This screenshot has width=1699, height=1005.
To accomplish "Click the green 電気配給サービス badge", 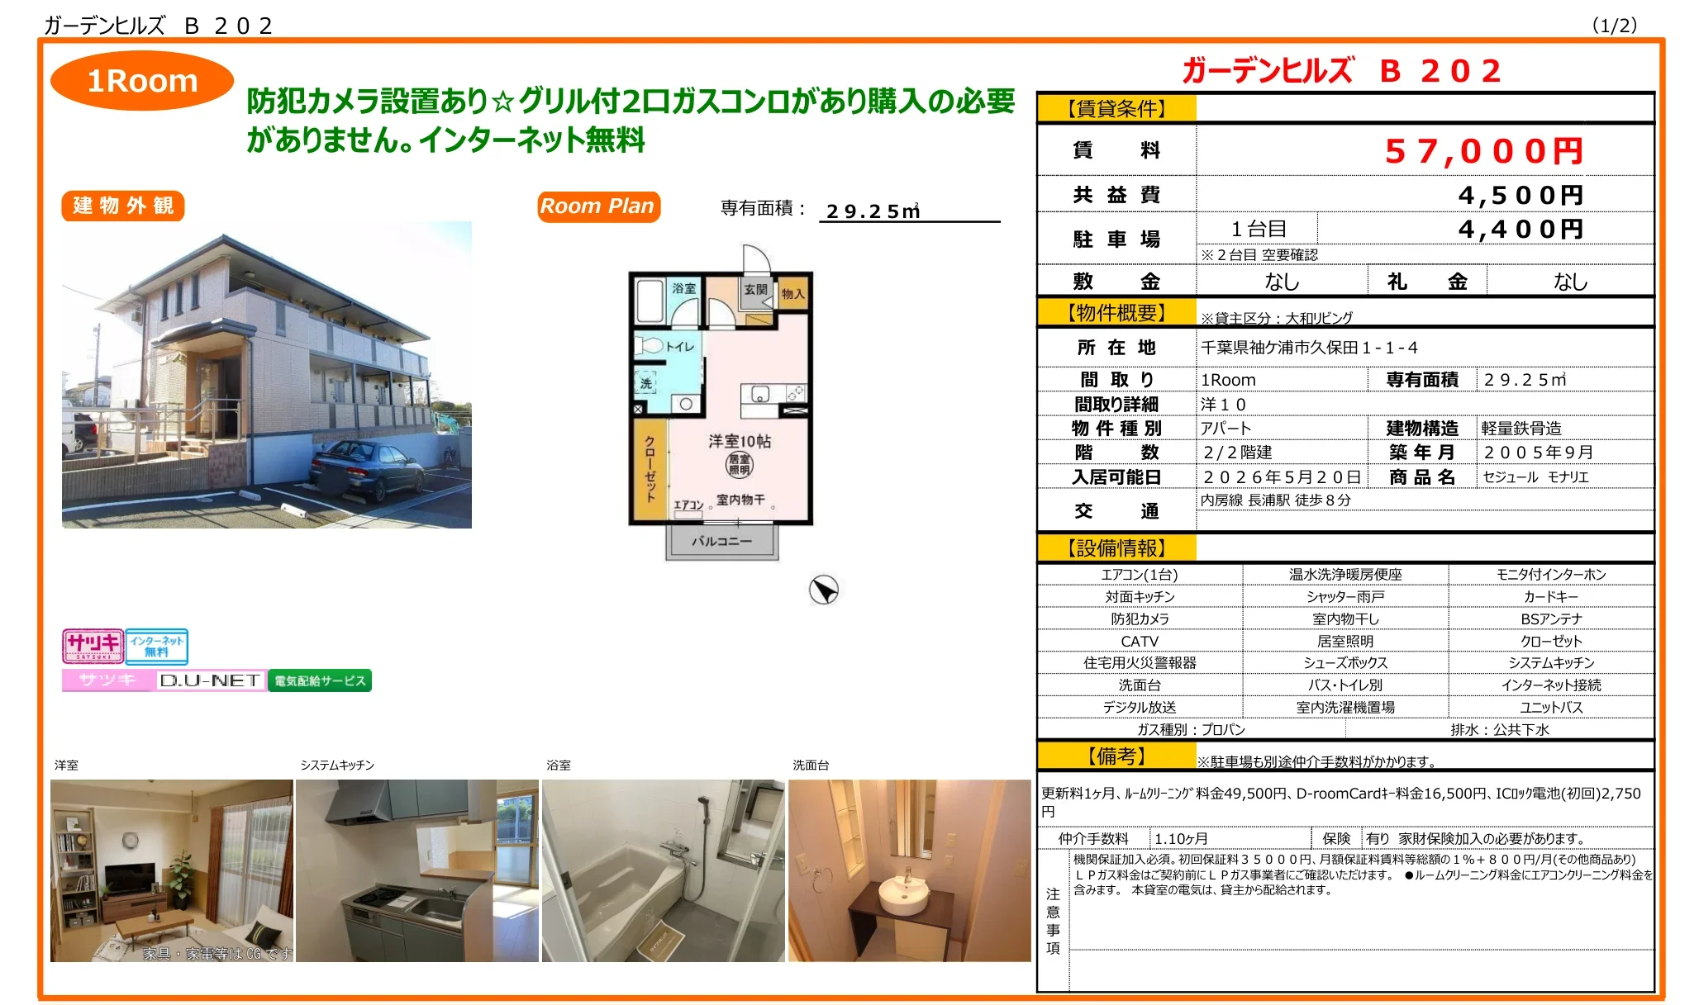I will pos(320,680).
